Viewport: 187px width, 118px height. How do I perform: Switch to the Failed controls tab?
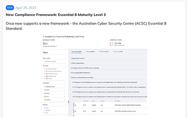(x=90, y=52)
